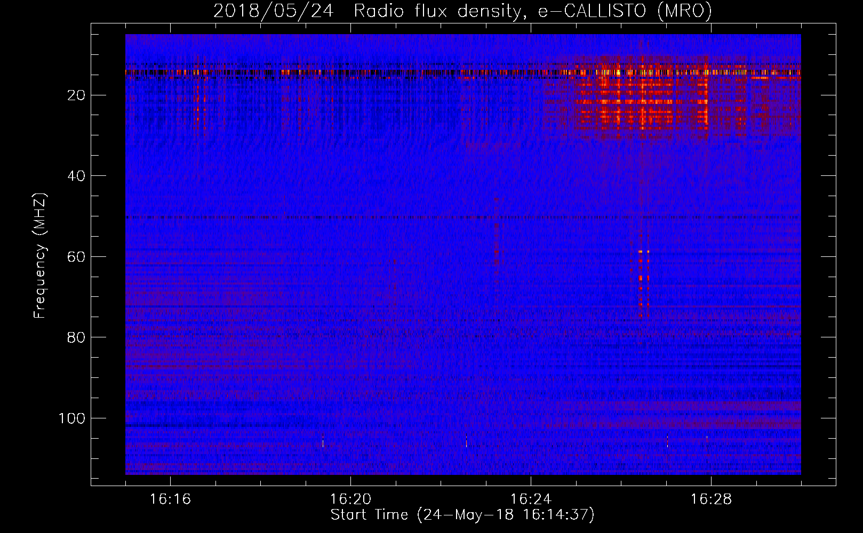Screen dimensions: 863x533
Task: Click the 60 MHz frequency tick label
Action: (x=77, y=257)
